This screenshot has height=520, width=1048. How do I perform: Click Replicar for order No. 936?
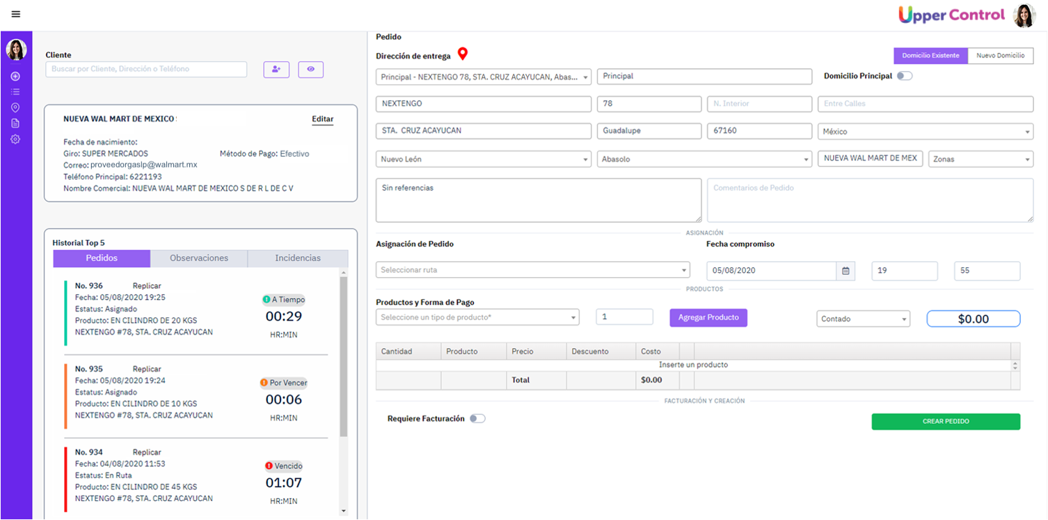pos(147,286)
